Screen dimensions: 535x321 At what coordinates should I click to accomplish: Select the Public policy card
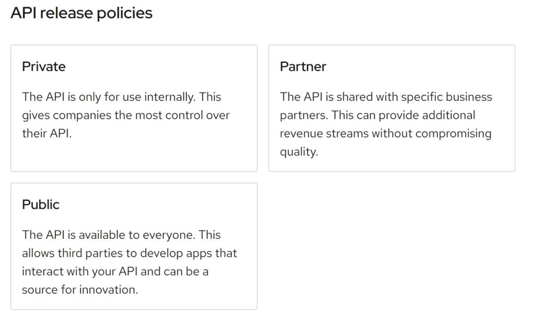coord(134,246)
